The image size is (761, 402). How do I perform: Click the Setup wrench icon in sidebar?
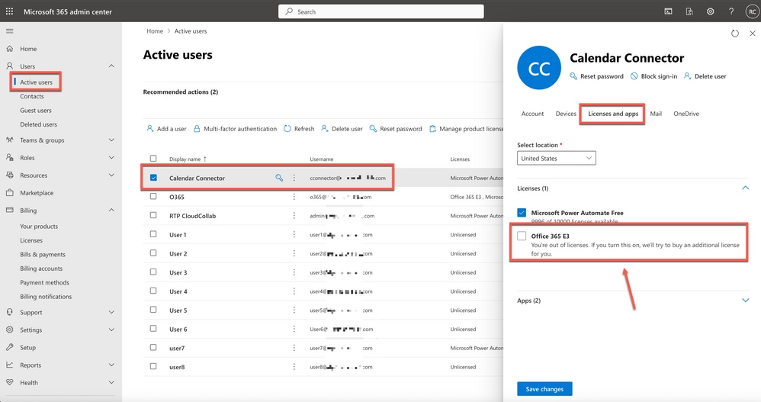point(10,347)
